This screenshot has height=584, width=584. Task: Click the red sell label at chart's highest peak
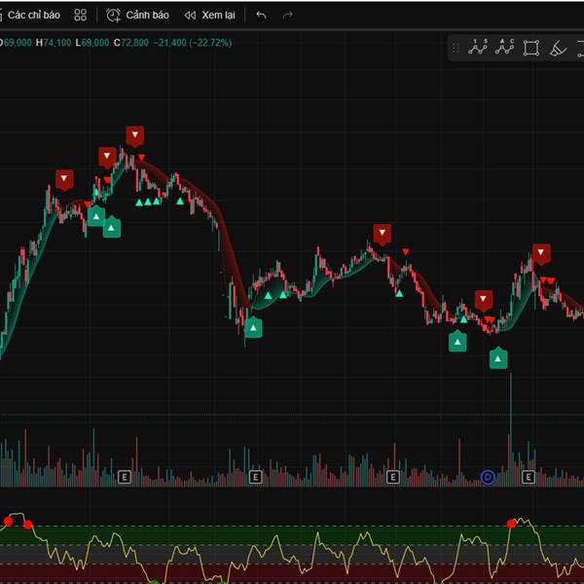coord(135,135)
